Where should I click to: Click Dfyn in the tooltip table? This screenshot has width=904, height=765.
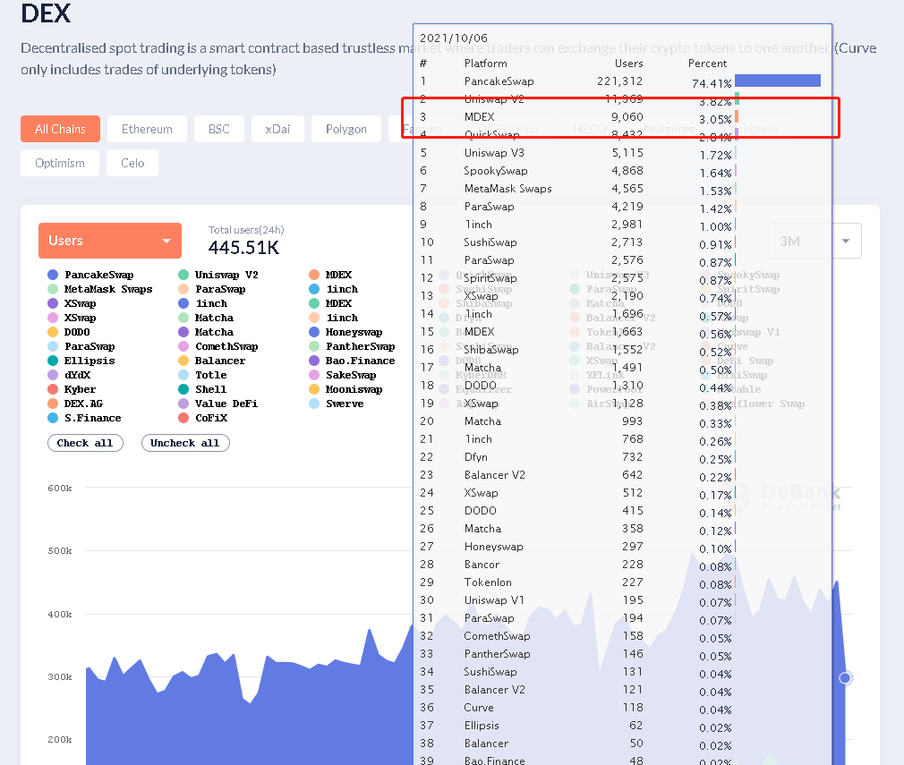point(475,456)
